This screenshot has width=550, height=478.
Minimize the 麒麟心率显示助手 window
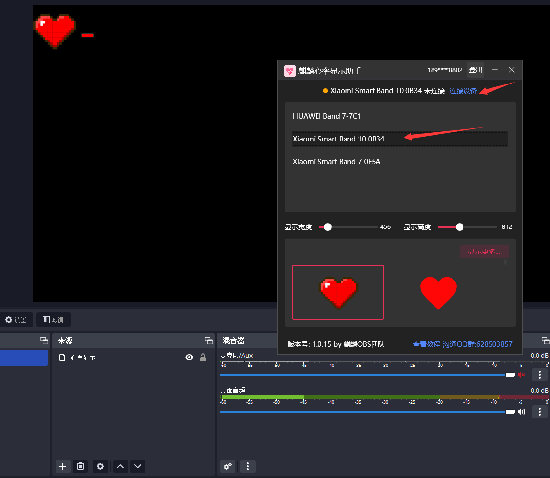(x=495, y=70)
